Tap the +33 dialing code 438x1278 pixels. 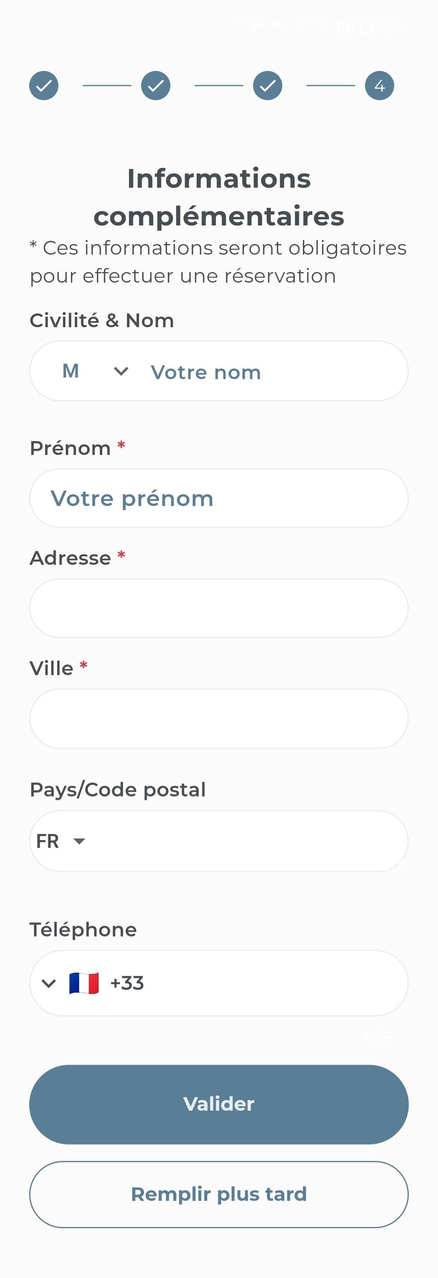pos(127,983)
